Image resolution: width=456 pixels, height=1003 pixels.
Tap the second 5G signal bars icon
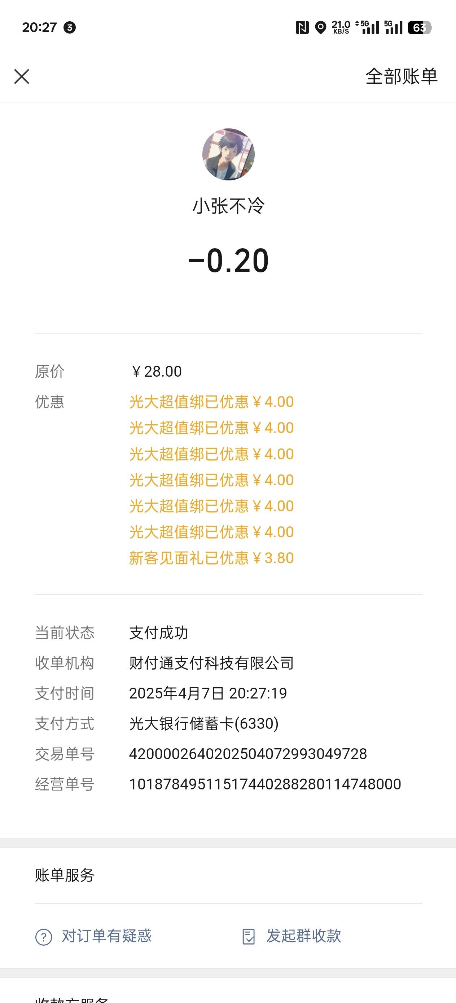click(x=393, y=27)
